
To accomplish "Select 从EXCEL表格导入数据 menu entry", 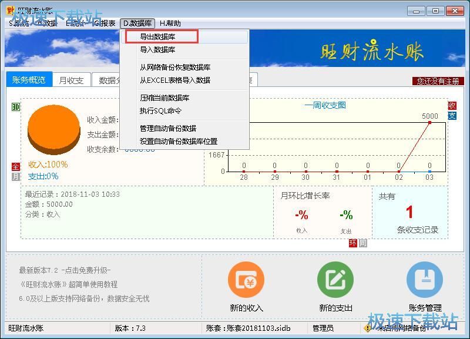I will pos(184,80).
